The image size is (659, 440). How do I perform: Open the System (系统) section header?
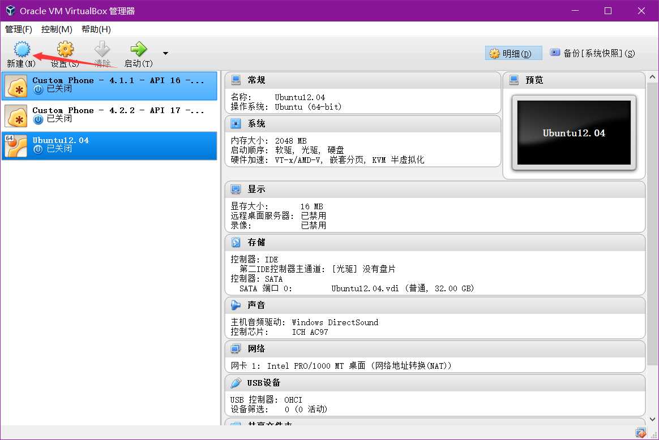click(x=363, y=123)
